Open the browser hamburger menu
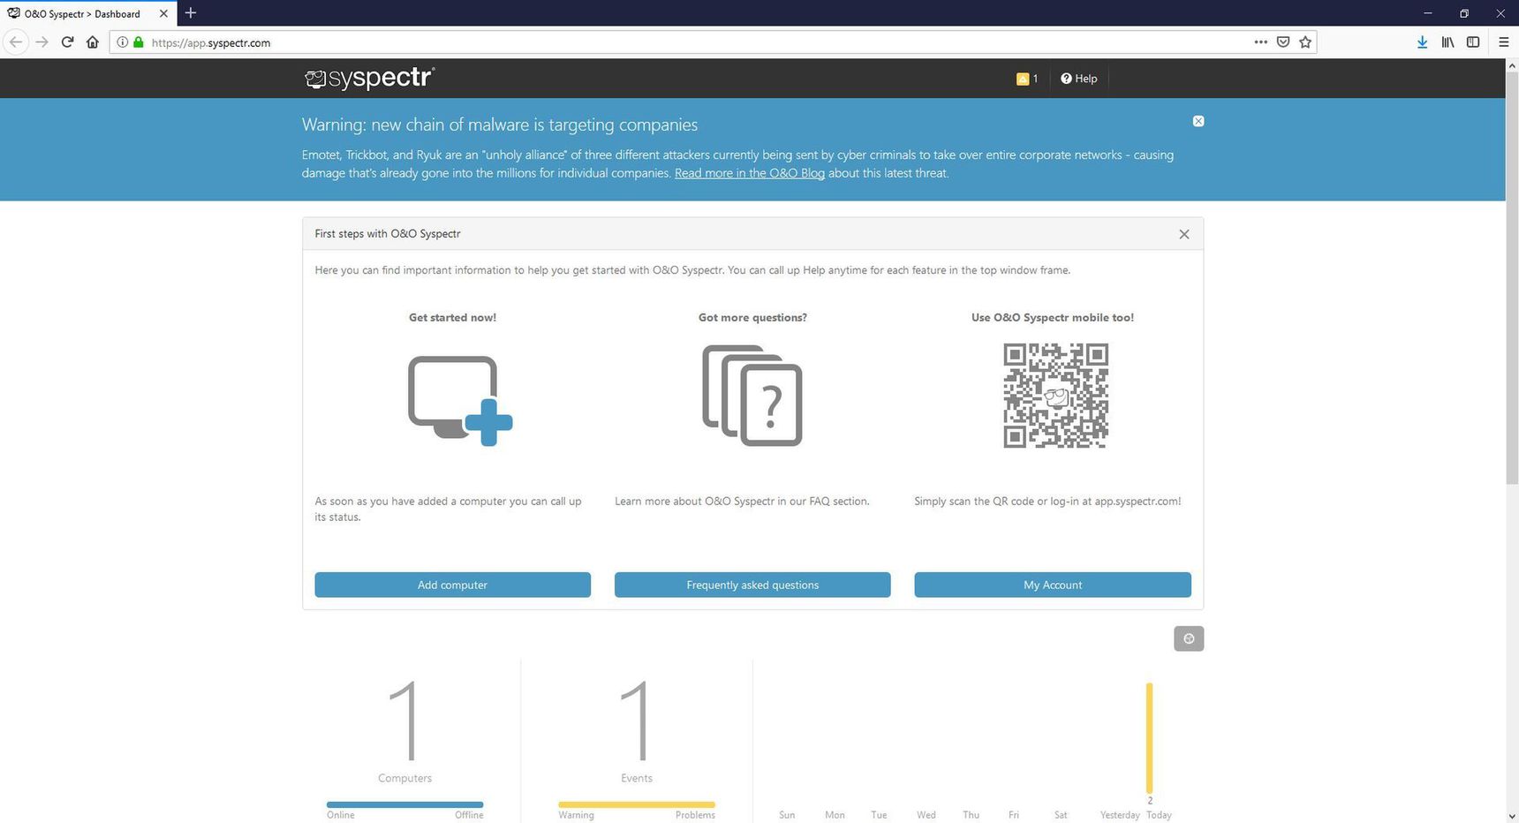 tap(1503, 42)
